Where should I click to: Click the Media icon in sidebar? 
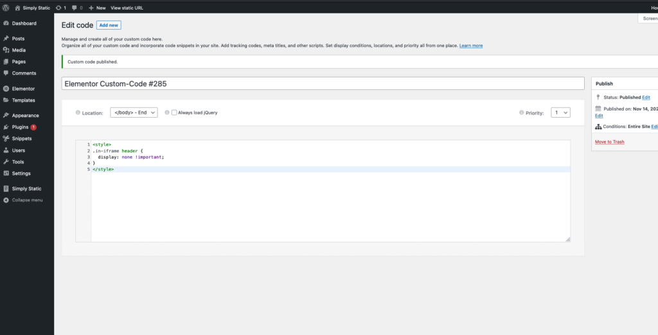[6, 50]
